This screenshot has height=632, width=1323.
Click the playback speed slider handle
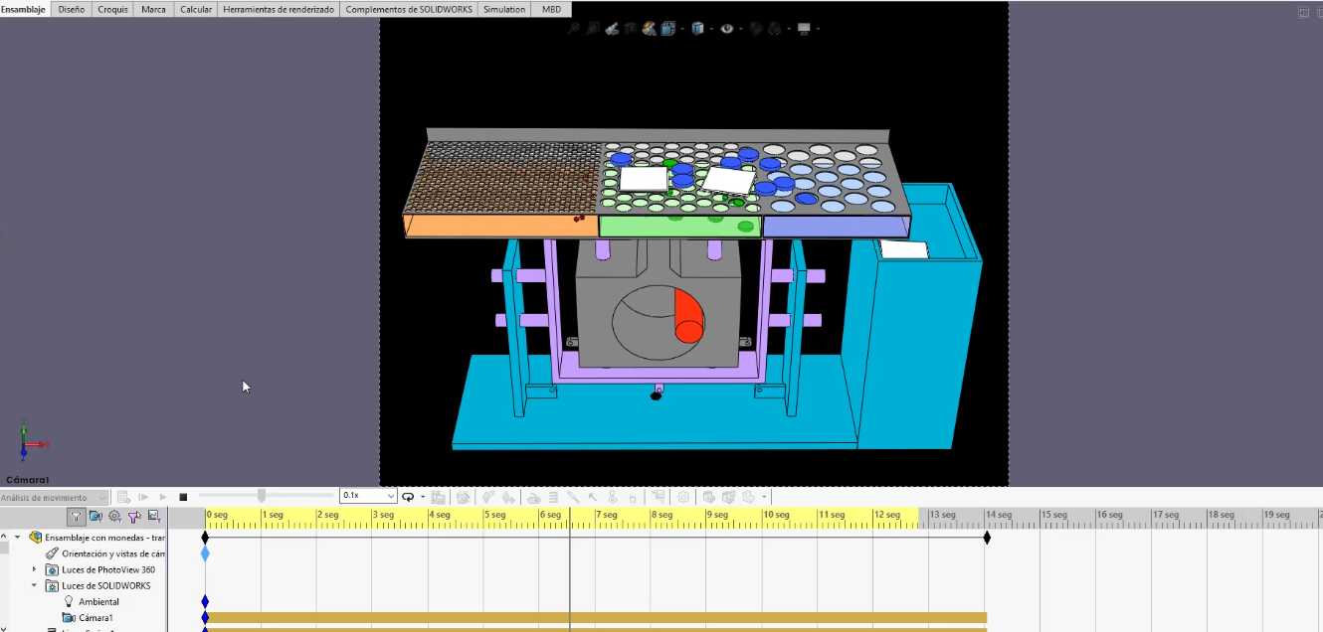coord(262,495)
